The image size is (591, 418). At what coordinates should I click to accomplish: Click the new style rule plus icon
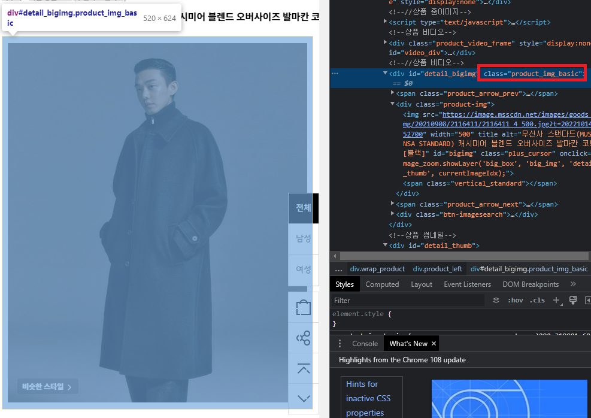pyautogui.click(x=556, y=301)
